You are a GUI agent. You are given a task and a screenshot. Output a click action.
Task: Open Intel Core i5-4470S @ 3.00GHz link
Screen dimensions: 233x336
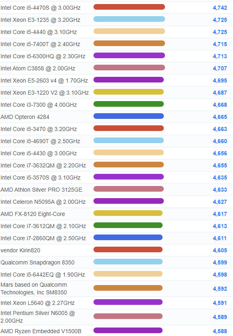[x=40, y=8]
